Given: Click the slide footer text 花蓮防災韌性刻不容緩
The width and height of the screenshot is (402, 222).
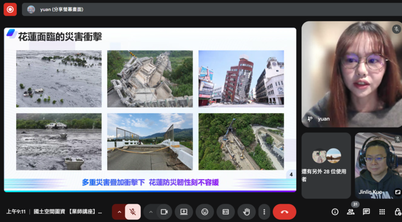Looking at the screenshot, I should click(x=184, y=182).
